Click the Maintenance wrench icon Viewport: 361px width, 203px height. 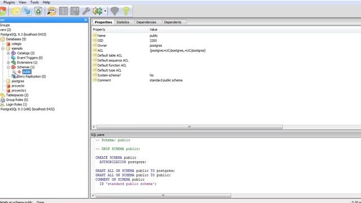coord(86,11)
